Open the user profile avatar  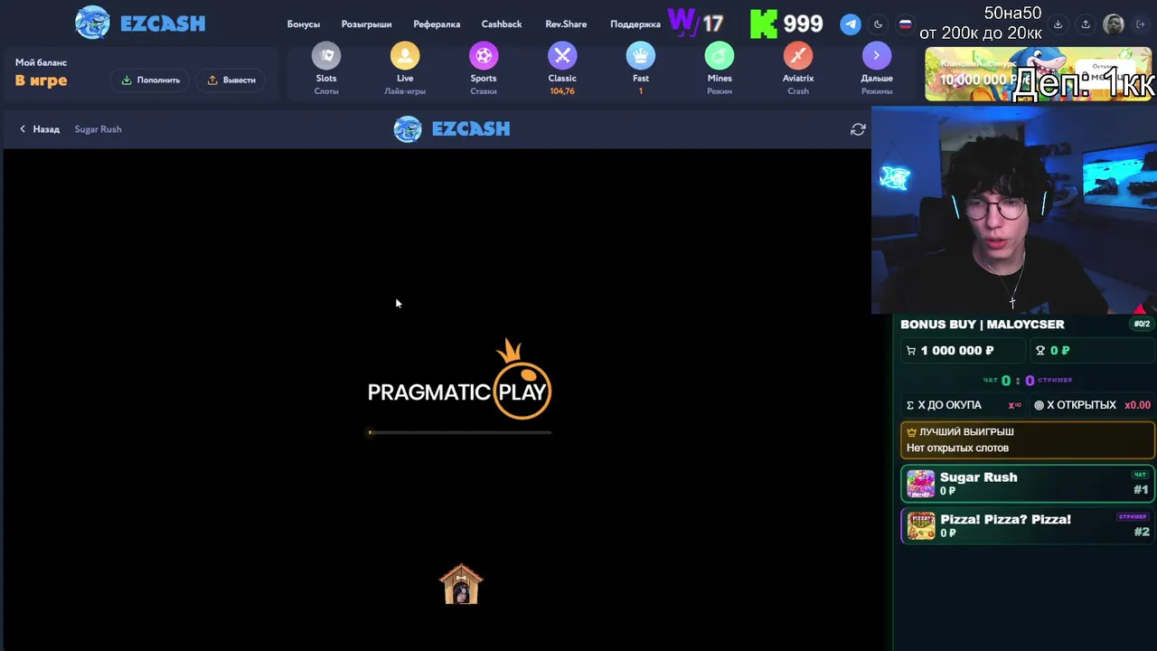click(1114, 24)
